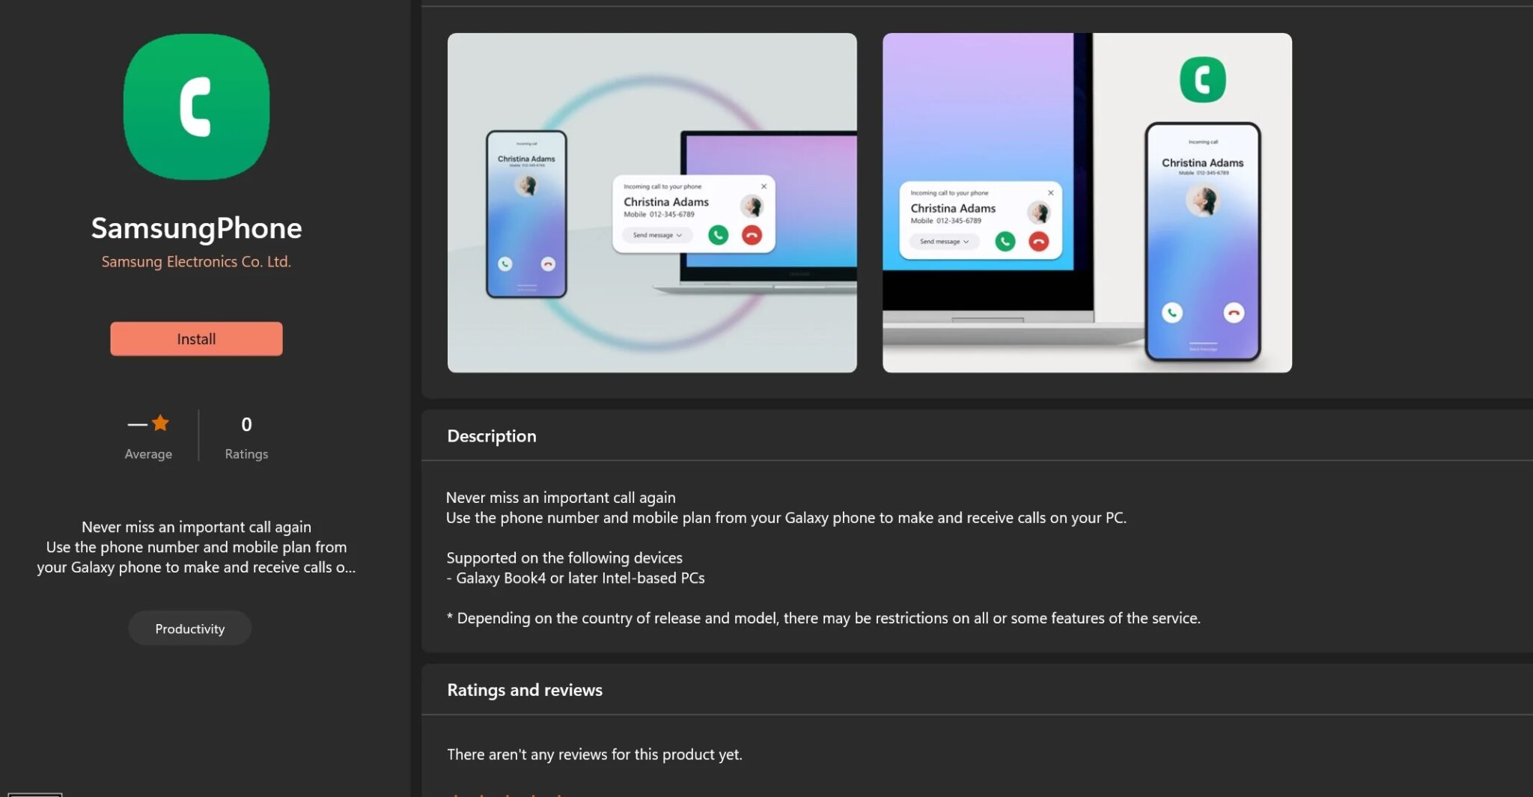
Task: Open the first app screenshot thumbnail
Action: tap(651, 202)
